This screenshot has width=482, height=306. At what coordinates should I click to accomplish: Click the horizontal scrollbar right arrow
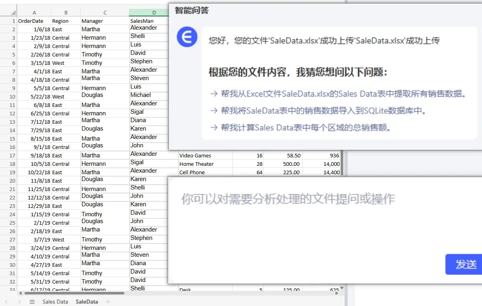click(336, 293)
